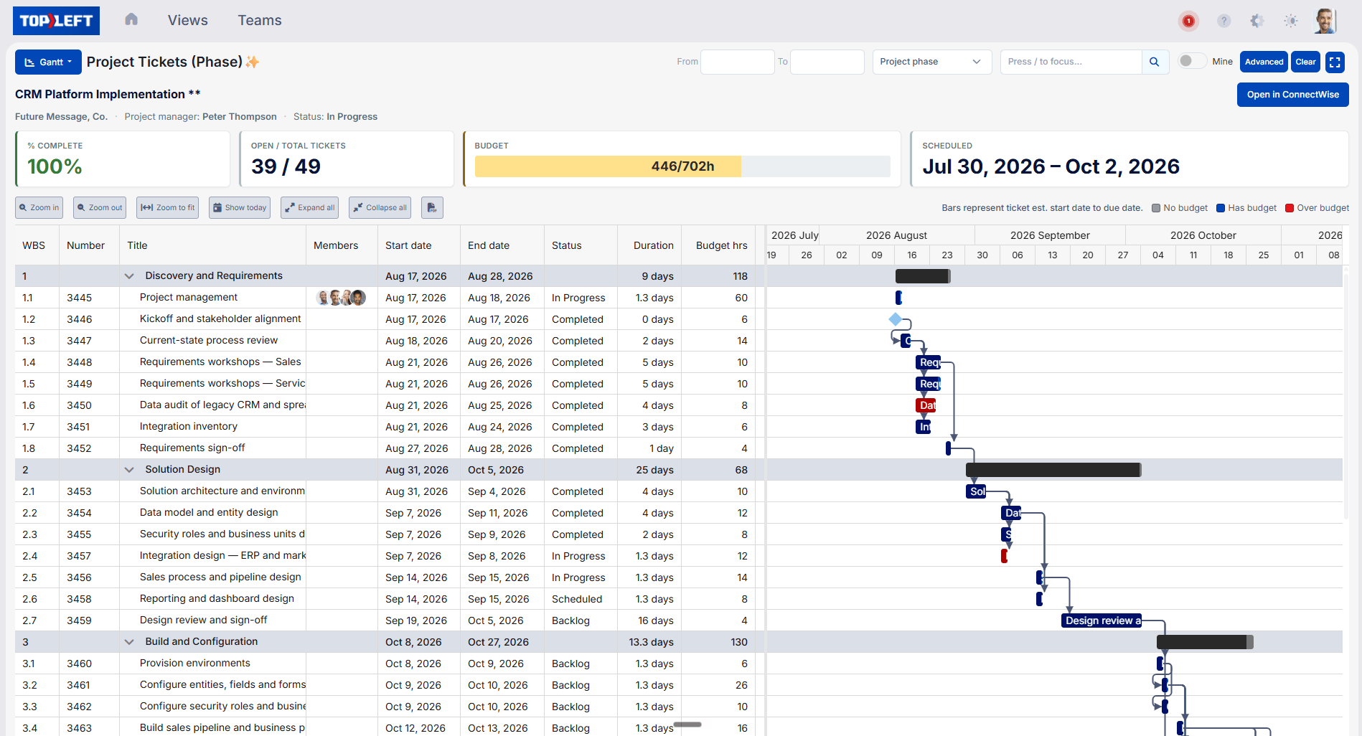Click the Solution Design summary bar
The width and height of the screenshot is (1362, 736).
[1053, 470]
